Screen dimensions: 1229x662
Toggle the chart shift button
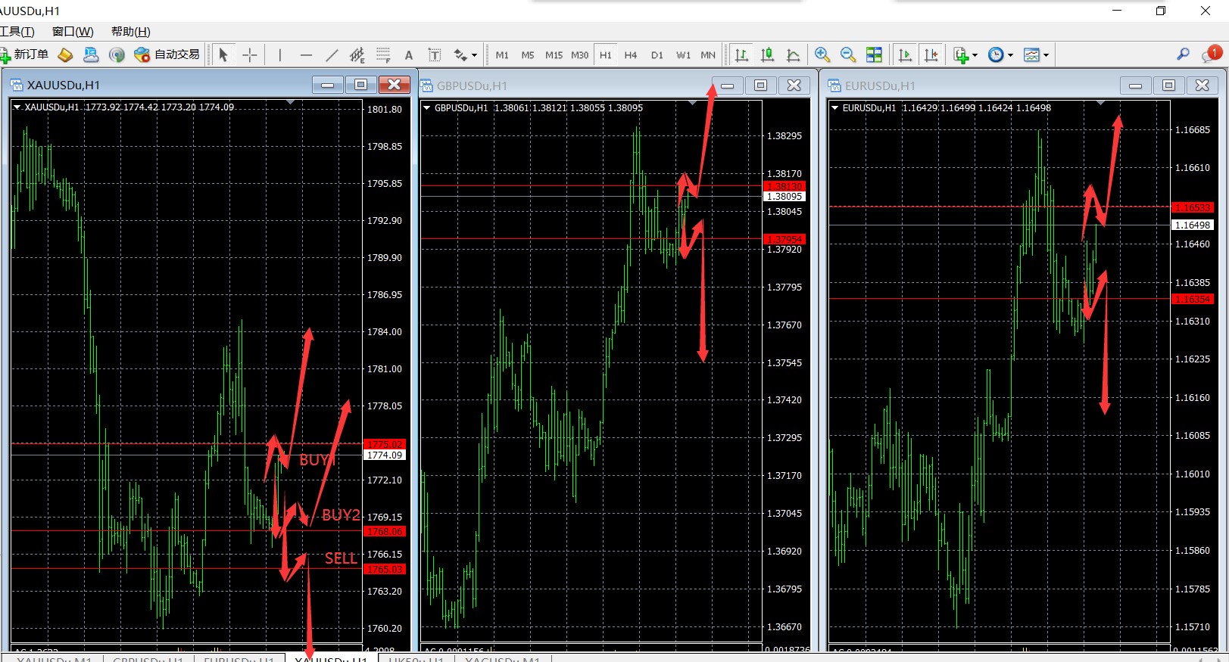pyautogui.click(x=931, y=54)
